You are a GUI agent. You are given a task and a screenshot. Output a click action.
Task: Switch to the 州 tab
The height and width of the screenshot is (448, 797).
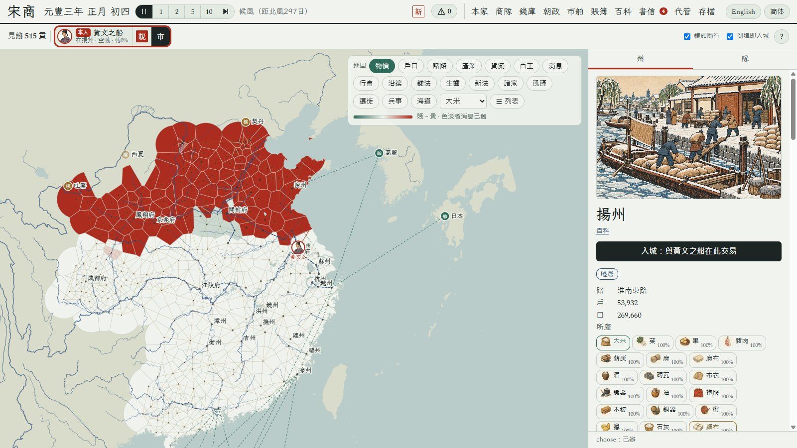tap(641, 59)
